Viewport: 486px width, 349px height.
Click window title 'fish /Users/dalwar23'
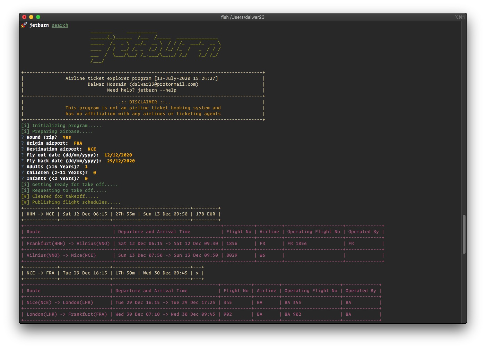pyautogui.click(x=243, y=17)
